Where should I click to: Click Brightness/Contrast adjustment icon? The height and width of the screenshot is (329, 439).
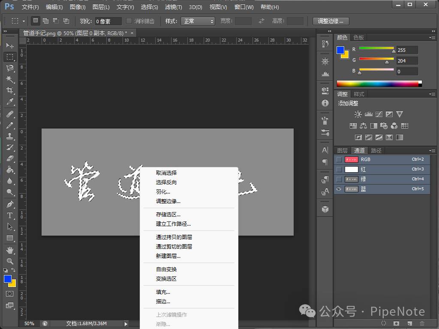click(358, 114)
